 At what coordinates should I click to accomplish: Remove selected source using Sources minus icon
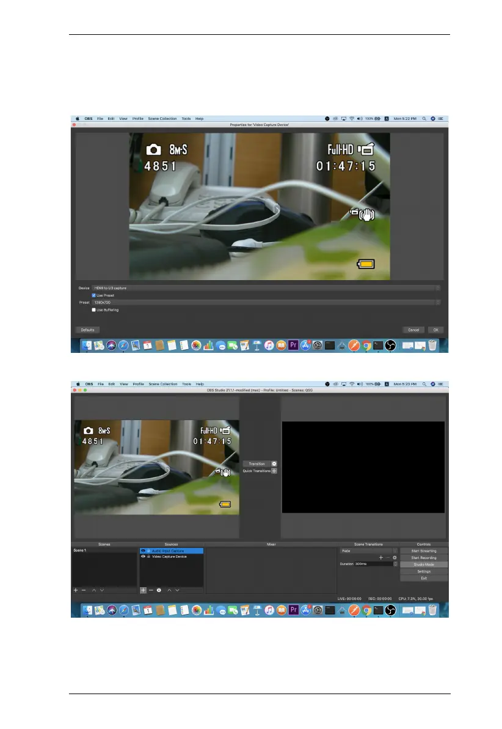point(150,590)
